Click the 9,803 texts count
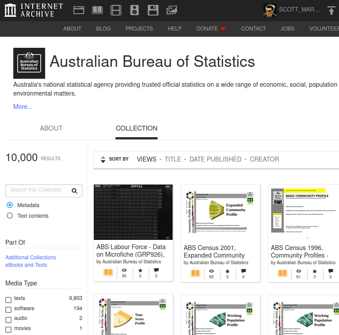Image resolution: width=339 pixels, height=335 pixels. point(75,298)
